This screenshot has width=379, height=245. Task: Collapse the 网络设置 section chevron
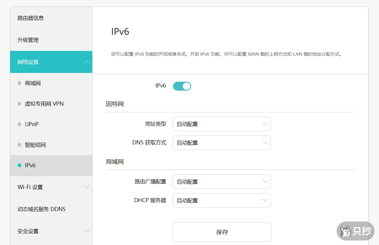87,62
